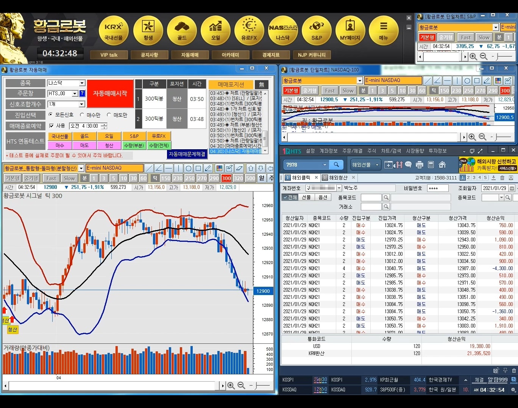The width and height of the screenshot is (518, 408).
Task: Zoom out on the main tick chart
Action: pyautogui.click(x=241, y=386)
